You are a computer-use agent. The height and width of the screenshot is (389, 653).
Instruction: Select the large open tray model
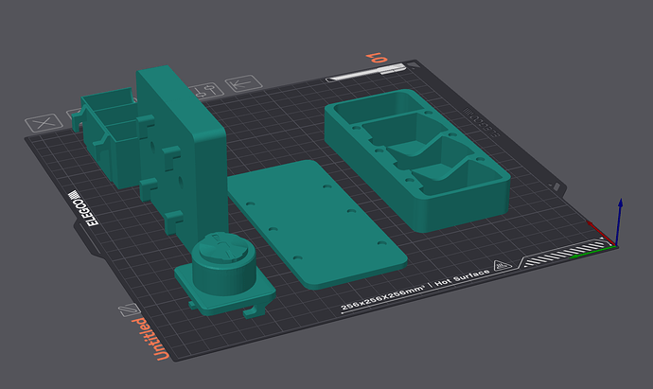pyautogui.click(x=415, y=159)
